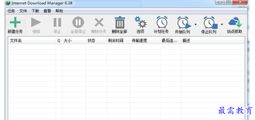Click the 继续 resume play icon

36,22
